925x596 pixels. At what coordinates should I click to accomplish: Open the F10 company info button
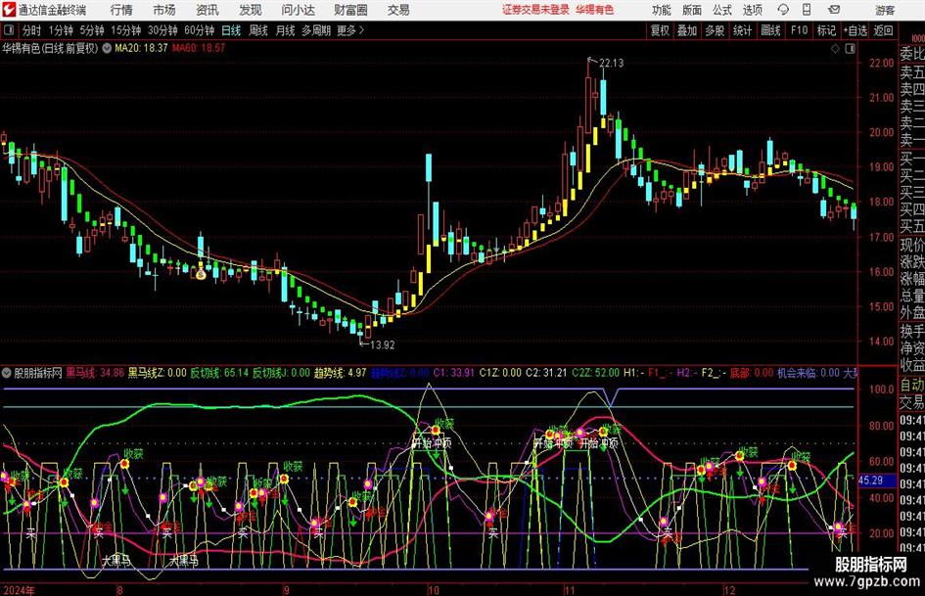tap(799, 30)
